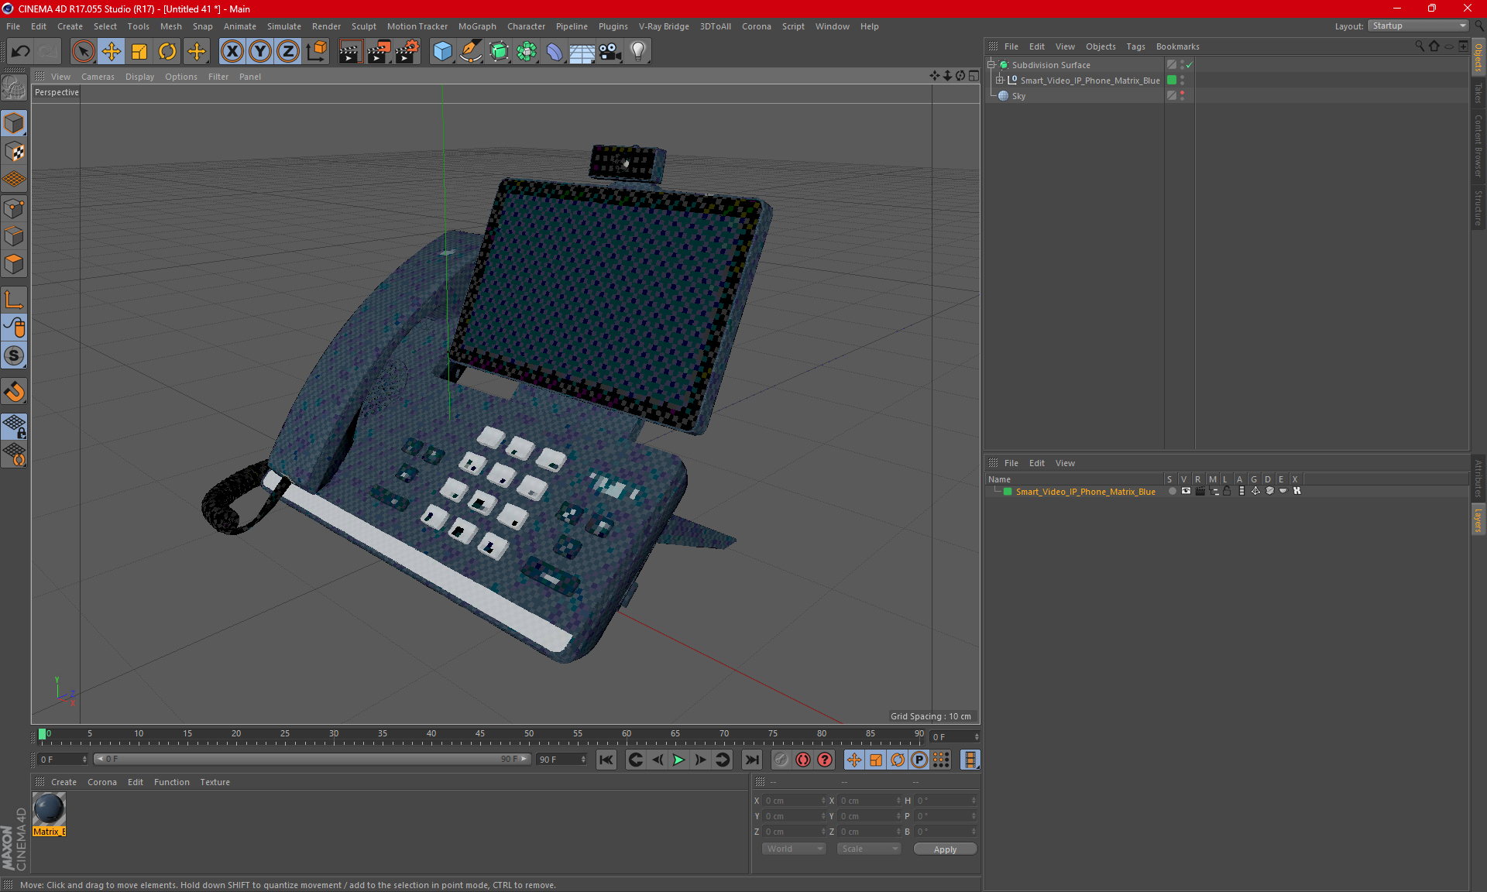Render the active view
The width and height of the screenshot is (1487, 892).
350,52
